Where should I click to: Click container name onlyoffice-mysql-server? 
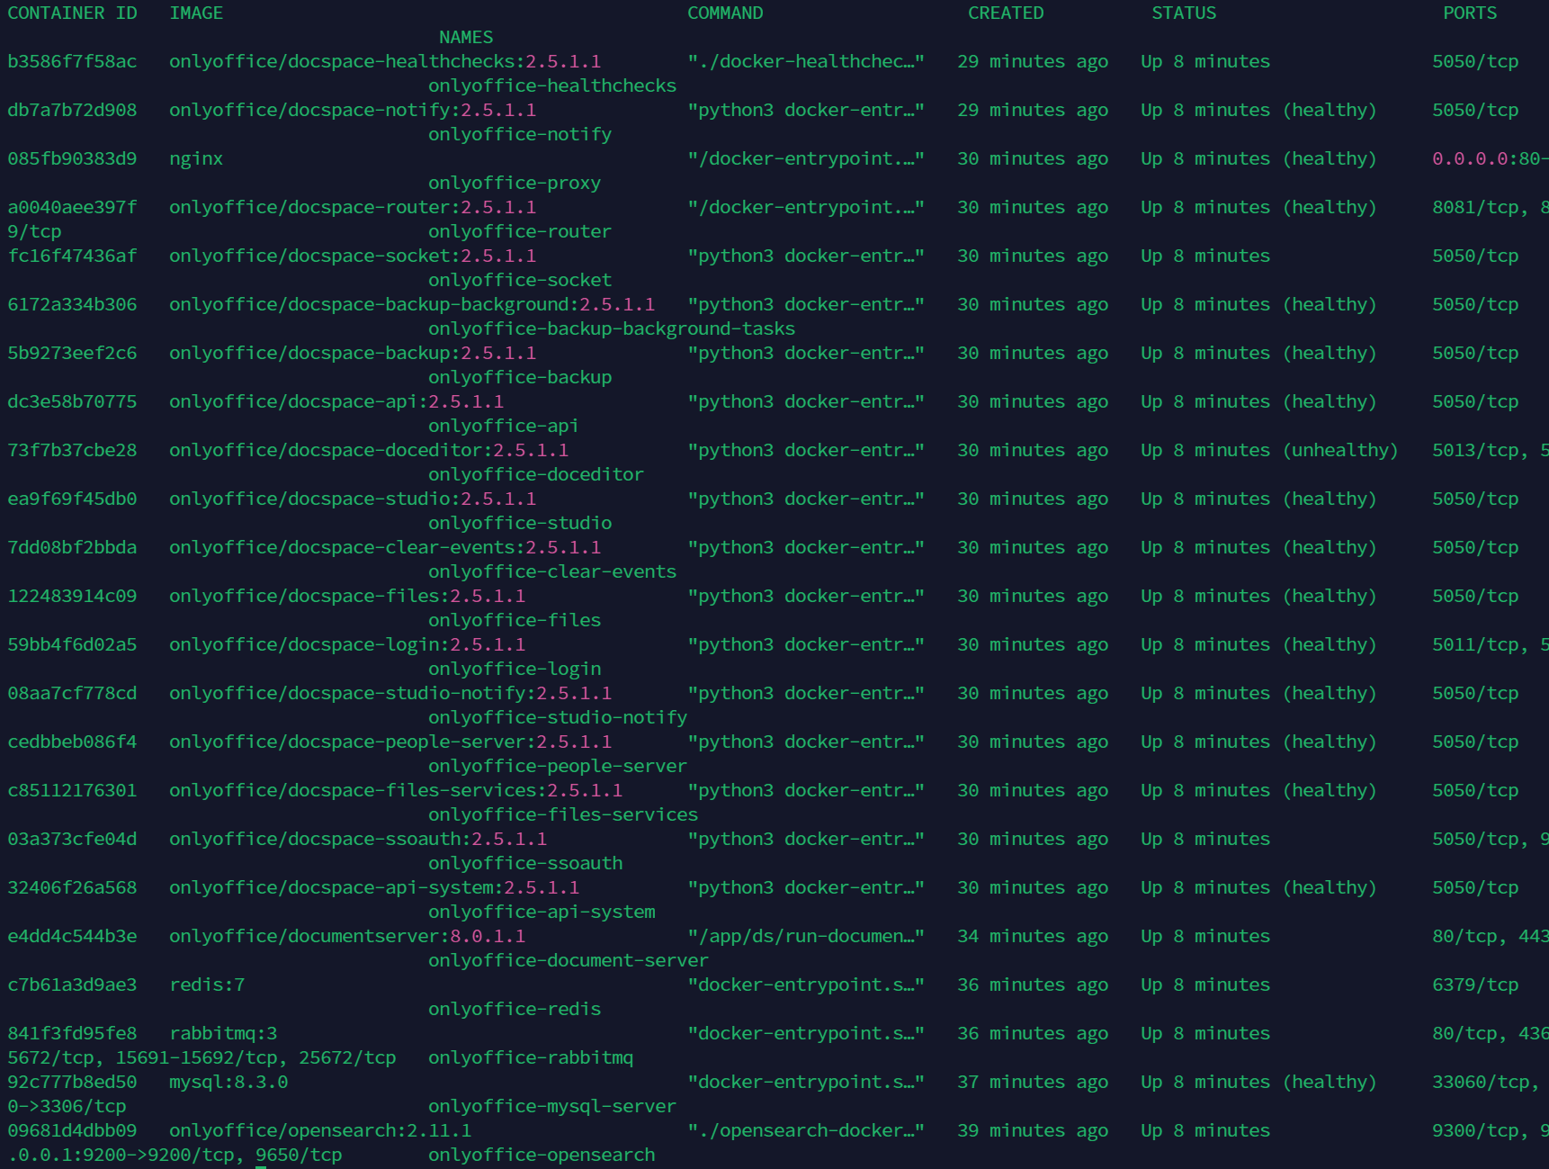pyautogui.click(x=552, y=1106)
